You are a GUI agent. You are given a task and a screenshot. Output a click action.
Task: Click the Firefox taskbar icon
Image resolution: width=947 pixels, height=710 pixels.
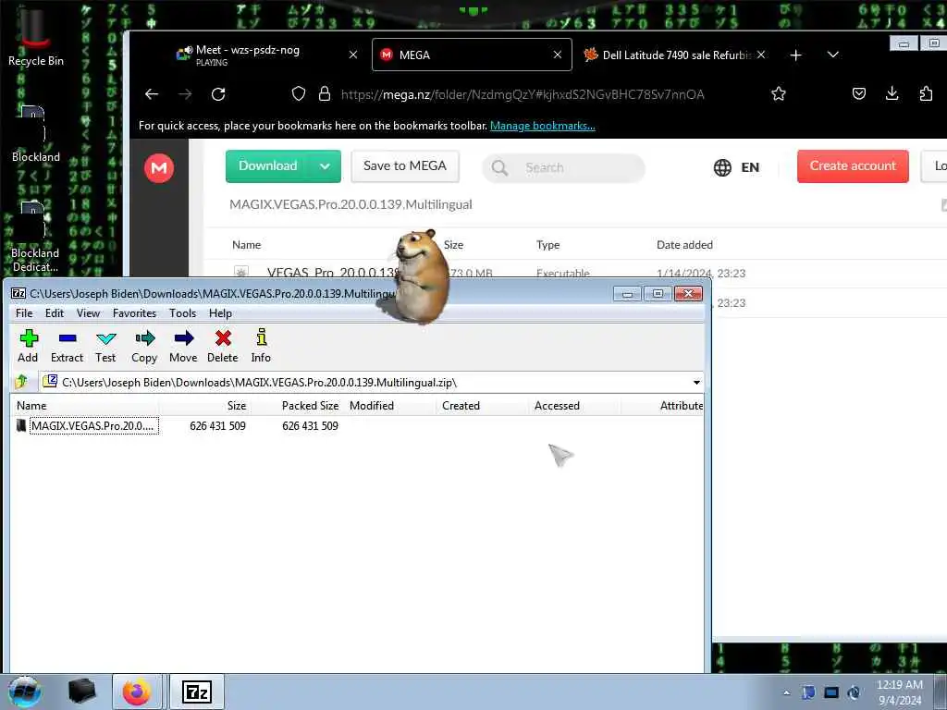coord(137,692)
